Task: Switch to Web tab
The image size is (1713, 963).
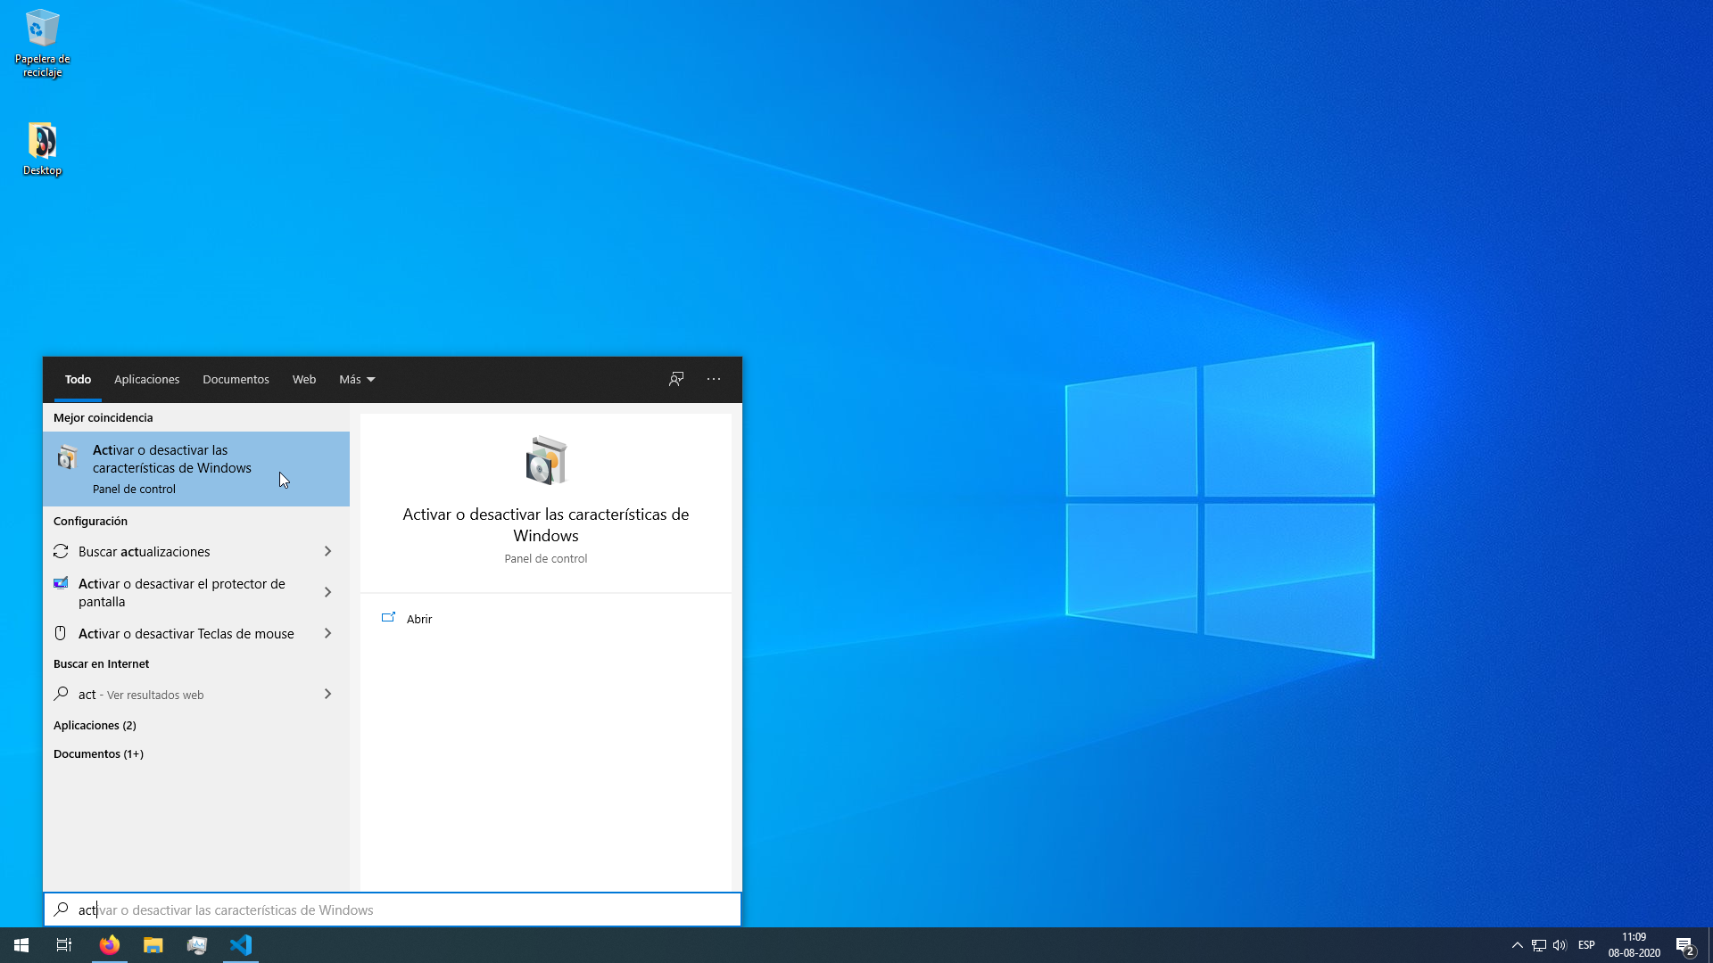Action: [304, 379]
